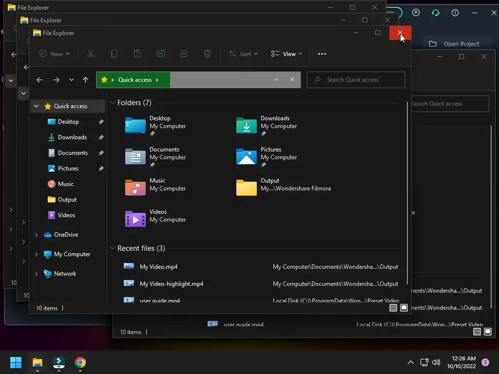Show hidden icons in system tray
Screen dimensions: 499x374
[411, 362]
